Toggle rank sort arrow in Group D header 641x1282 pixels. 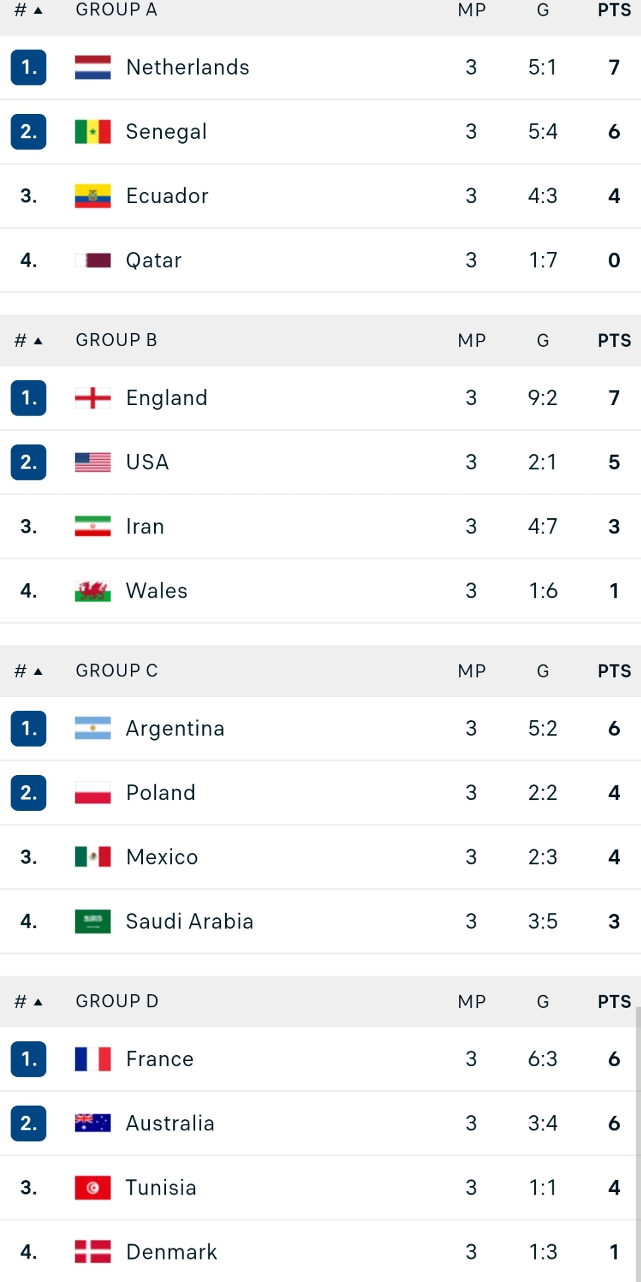pos(38,1002)
